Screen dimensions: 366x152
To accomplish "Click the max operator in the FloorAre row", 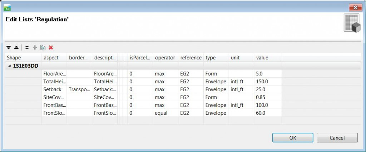I will point(165,74).
